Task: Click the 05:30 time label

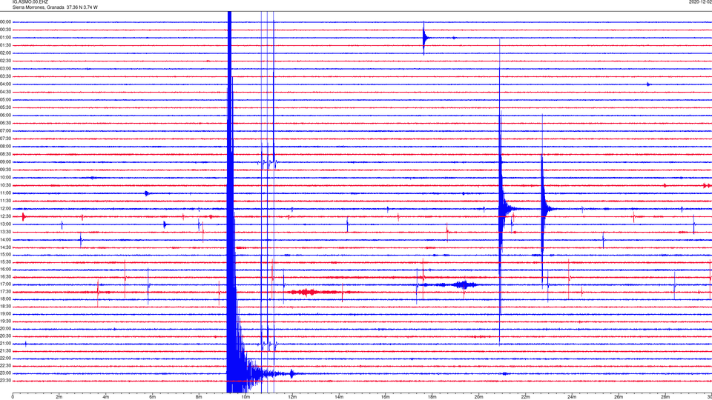Action: (5, 107)
